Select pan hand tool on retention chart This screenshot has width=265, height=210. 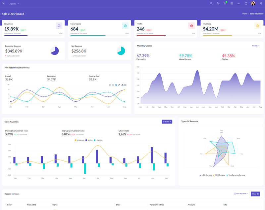pos(119,85)
